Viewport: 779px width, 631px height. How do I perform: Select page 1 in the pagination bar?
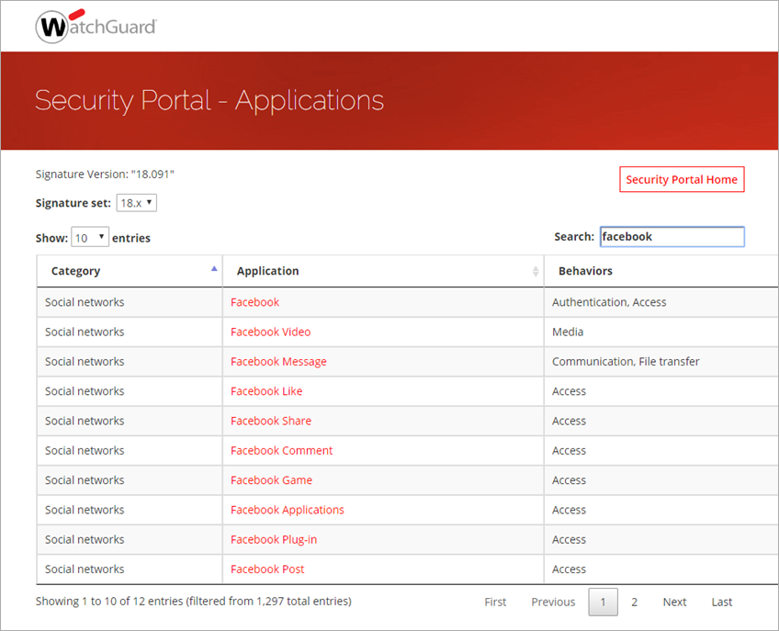tap(603, 602)
